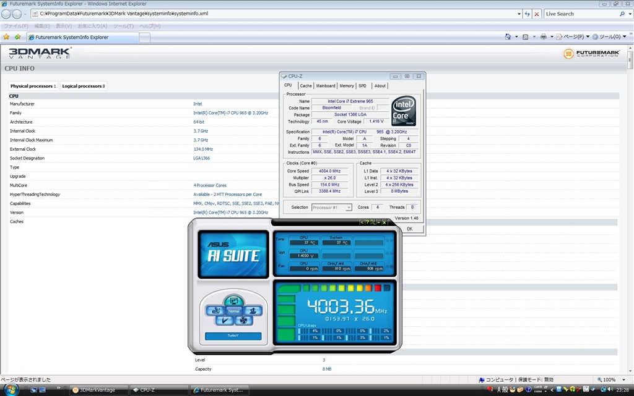634x396 pixels.
Task: Open the address bar history dropdown arrow
Action: click(x=519, y=14)
